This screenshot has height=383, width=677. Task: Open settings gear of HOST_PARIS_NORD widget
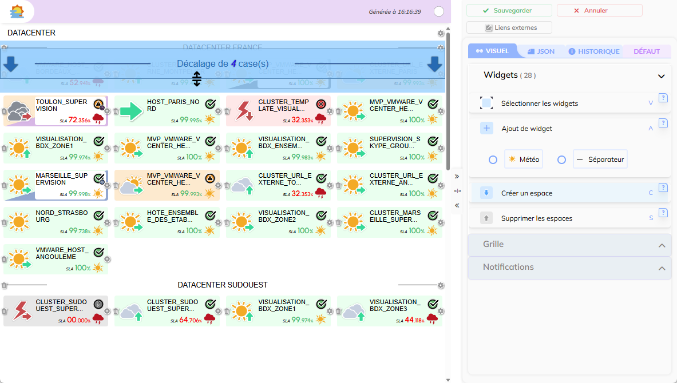[x=218, y=111]
